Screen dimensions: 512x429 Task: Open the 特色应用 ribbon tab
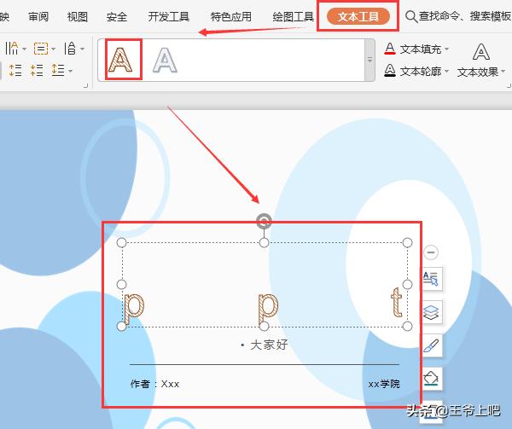tap(231, 16)
